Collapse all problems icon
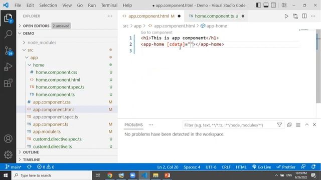Viewport: 321px width, 180px height. [x=289, y=124]
